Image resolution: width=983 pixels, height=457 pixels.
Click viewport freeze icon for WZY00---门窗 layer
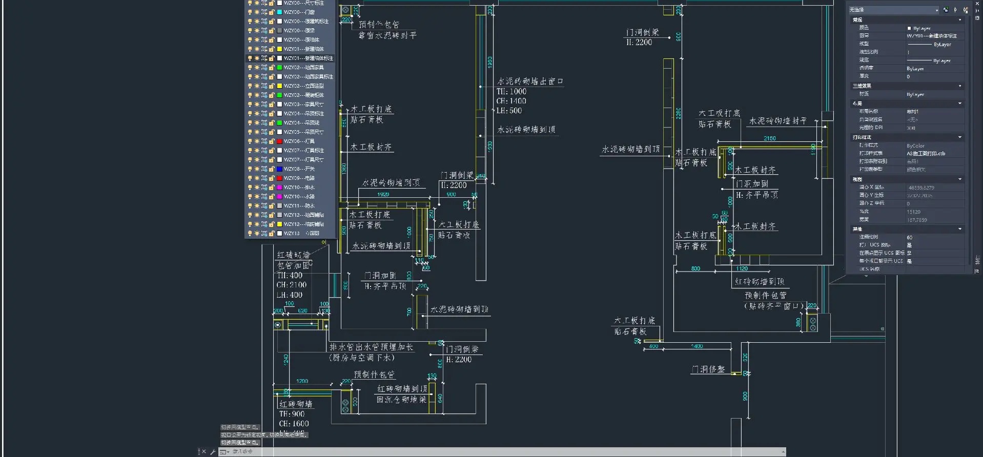coord(264,12)
